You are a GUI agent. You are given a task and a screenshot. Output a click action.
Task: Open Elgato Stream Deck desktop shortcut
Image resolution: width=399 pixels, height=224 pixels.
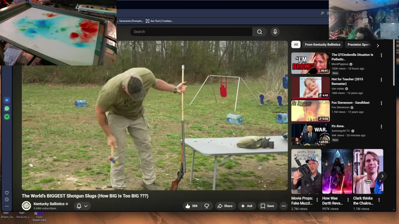[x=39, y=217]
